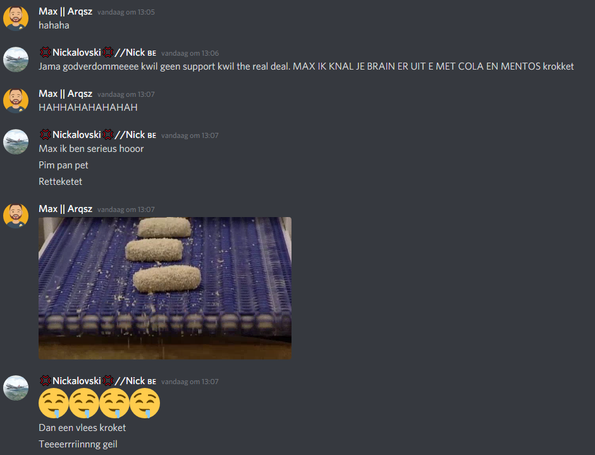Viewport: 595px width, 455px height.
Task: Click the 'vandaag om 13:05' timestamp
Action: (x=126, y=12)
